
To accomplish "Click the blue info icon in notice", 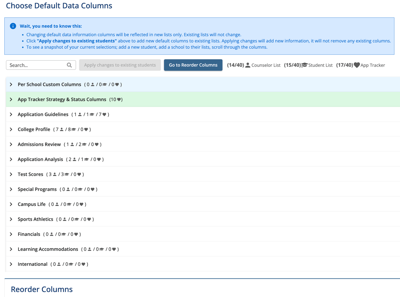I will pyautogui.click(x=13, y=26).
